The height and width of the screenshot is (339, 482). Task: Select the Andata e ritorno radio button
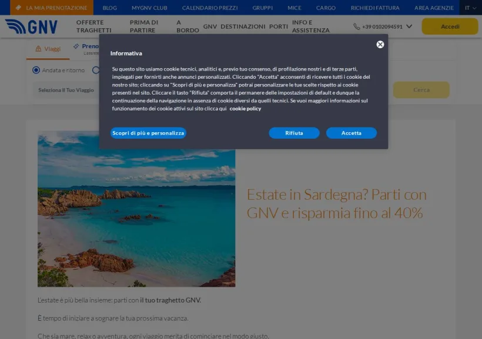tap(36, 70)
